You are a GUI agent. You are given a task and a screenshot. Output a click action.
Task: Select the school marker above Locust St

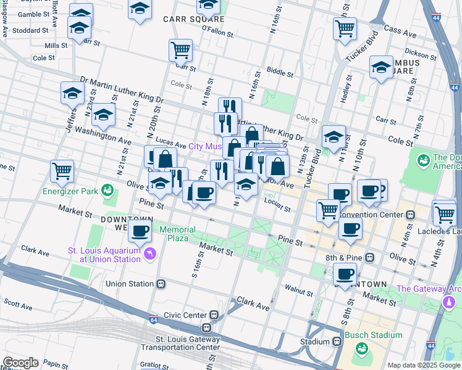tap(246, 185)
